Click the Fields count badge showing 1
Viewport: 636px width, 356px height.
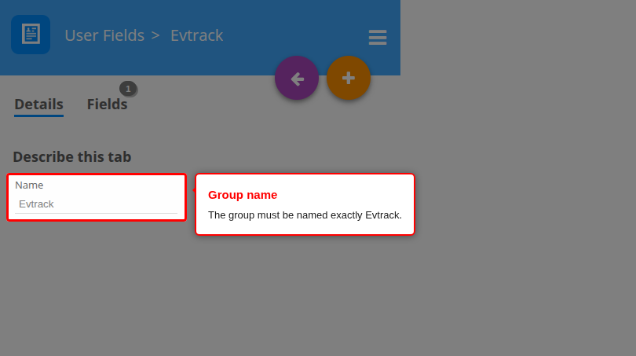(128, 89)
